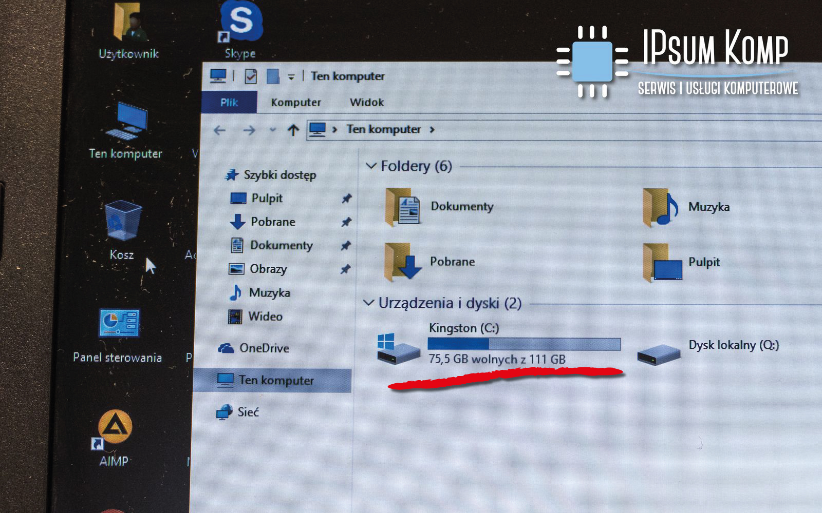822x513 pixels.
Task: Switch to the Komputer ribbon tab
Action: click(296, 102)
